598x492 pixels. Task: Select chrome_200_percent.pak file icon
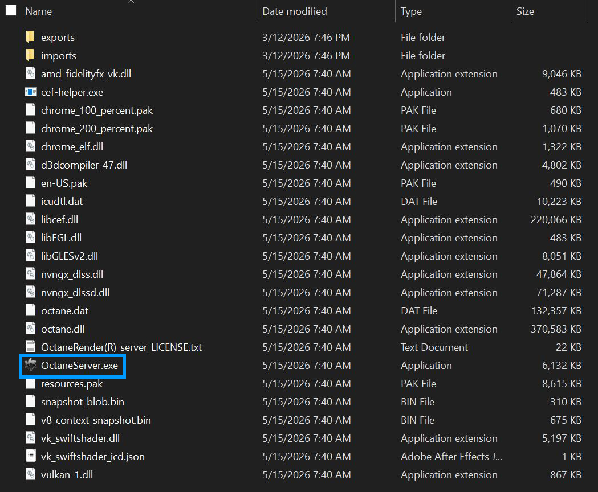click(31, 128)
